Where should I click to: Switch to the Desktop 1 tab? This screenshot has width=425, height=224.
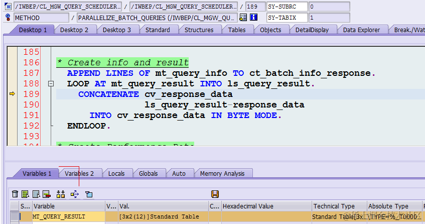(x=33, y=30)
